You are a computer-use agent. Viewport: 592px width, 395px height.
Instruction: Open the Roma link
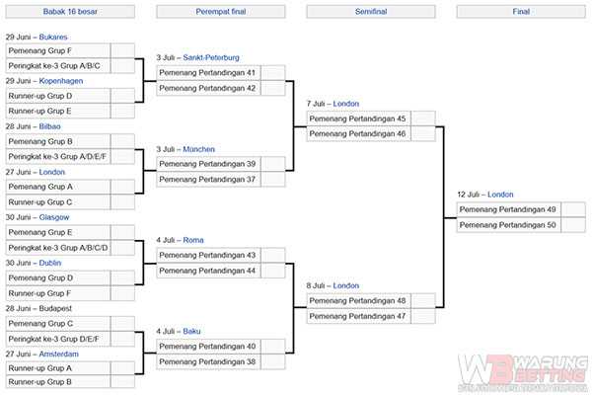194,240
